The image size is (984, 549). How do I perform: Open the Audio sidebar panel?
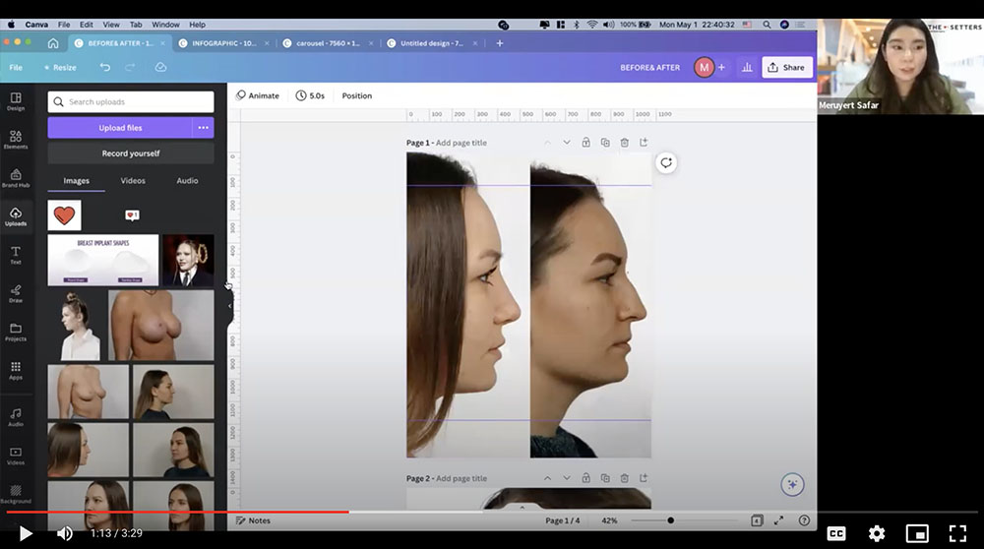point(16,416)
